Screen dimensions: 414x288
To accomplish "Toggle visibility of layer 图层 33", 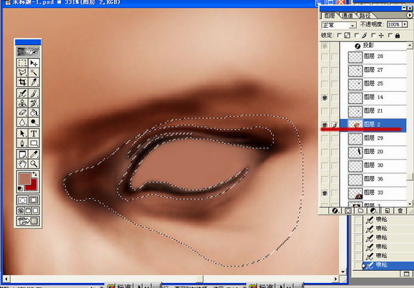I will pyautogui.click(x=325, y=193).
